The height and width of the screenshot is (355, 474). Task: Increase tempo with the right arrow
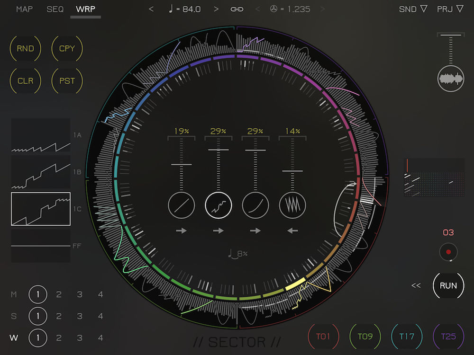tap(216, 9)
